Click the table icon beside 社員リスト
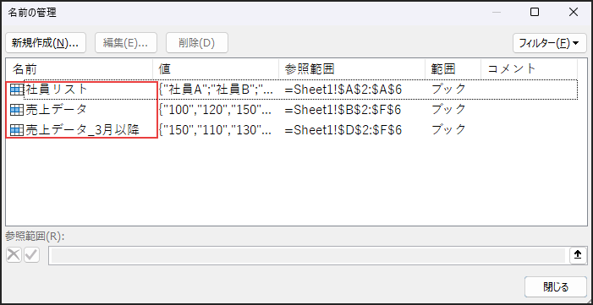 17,90
